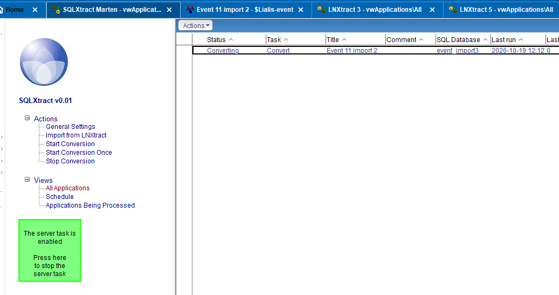Open Applications Being Processed view

[x=90, y=205]
